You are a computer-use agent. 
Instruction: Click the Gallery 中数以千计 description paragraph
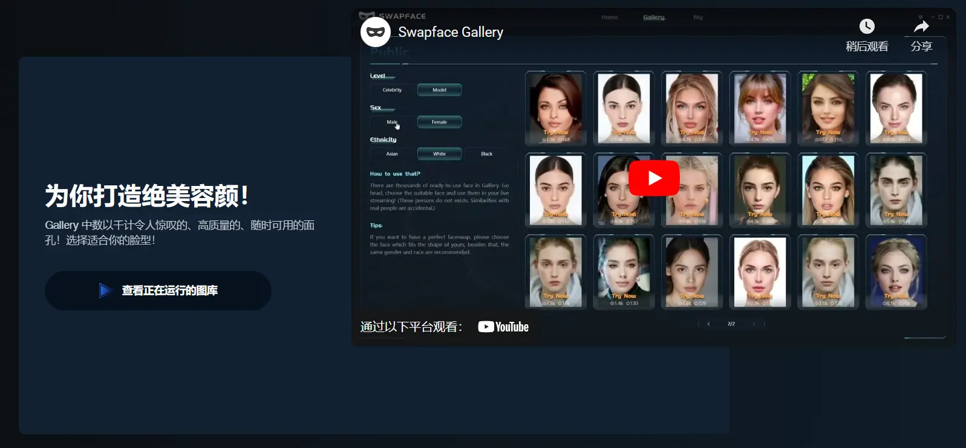pos(180,232)
